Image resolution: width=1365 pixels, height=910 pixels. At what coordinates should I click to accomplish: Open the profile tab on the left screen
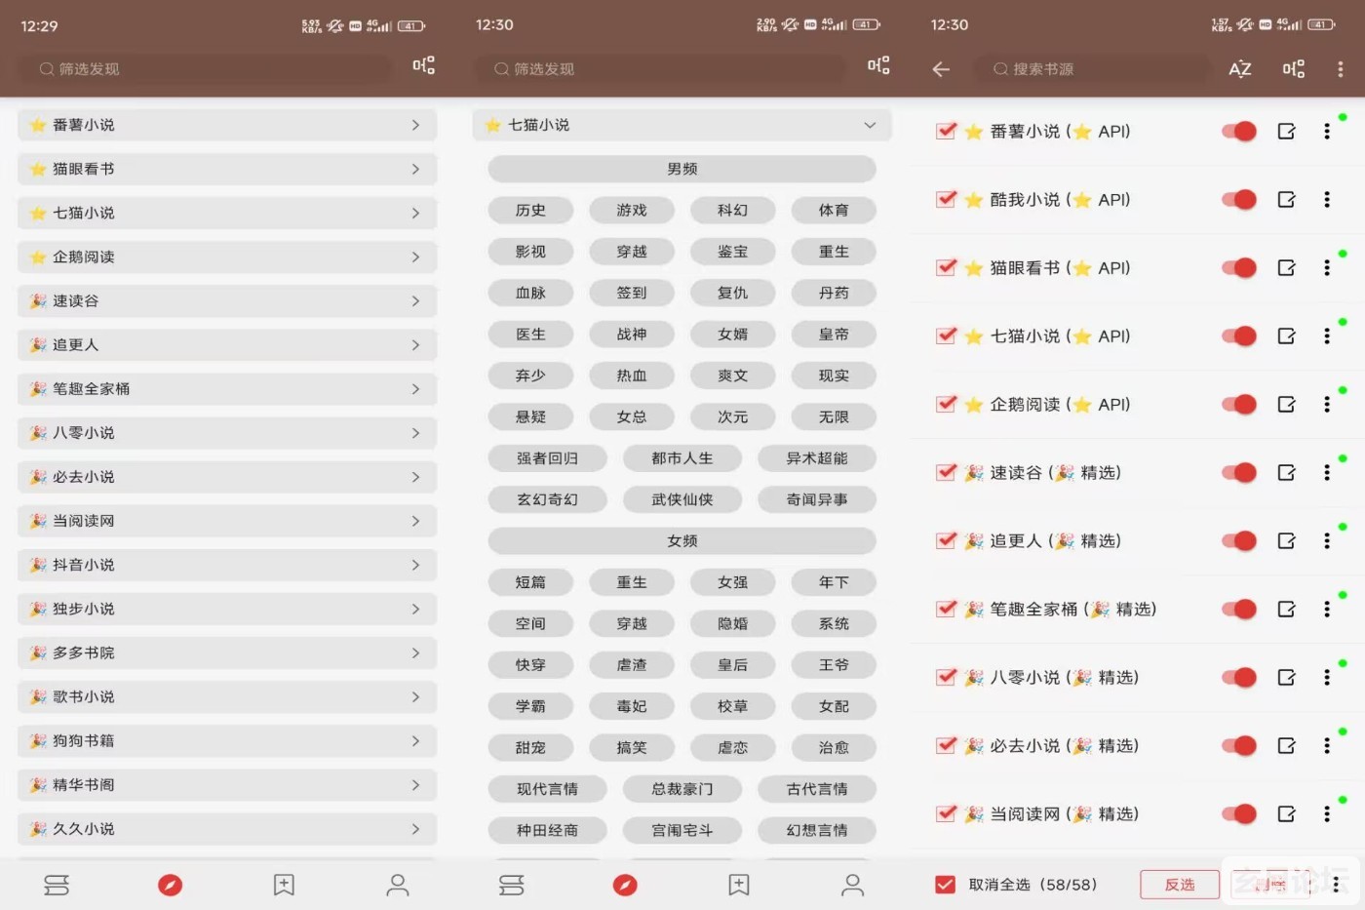398,885
